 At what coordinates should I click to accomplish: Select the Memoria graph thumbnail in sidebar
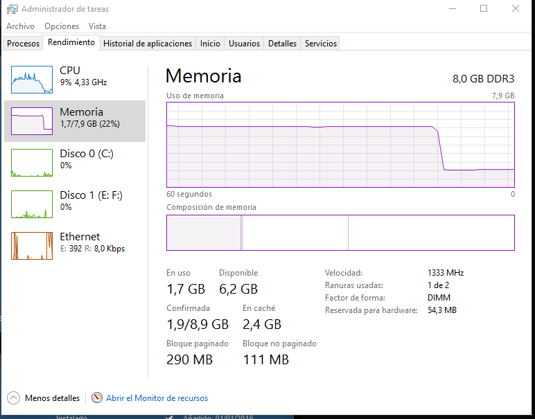pos(32,121)
